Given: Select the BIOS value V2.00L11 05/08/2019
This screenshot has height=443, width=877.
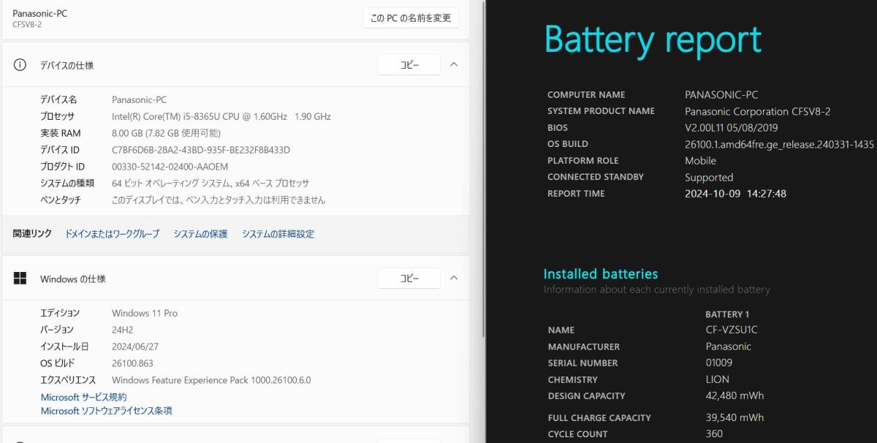Looking at the screenshot, I should point(732,128).
